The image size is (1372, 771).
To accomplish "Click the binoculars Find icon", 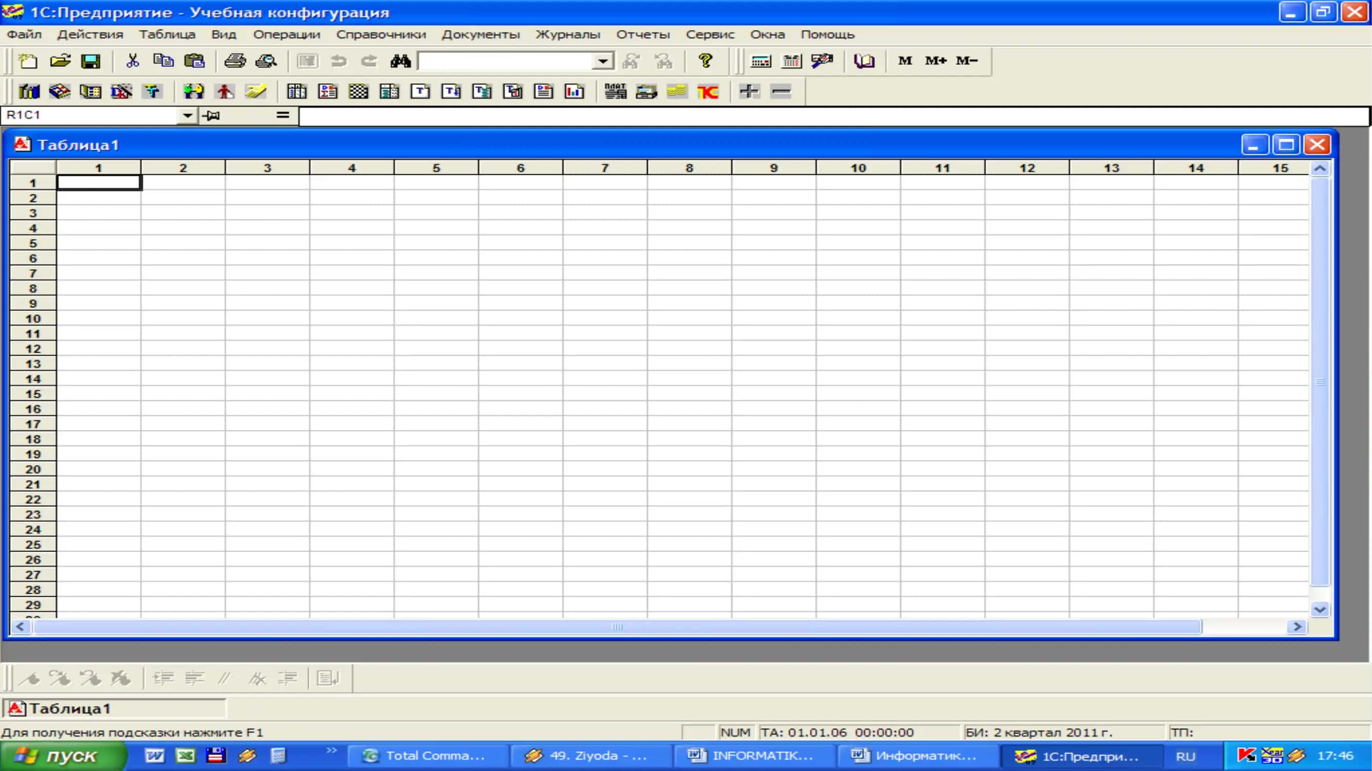I will [x=401, y=61].
